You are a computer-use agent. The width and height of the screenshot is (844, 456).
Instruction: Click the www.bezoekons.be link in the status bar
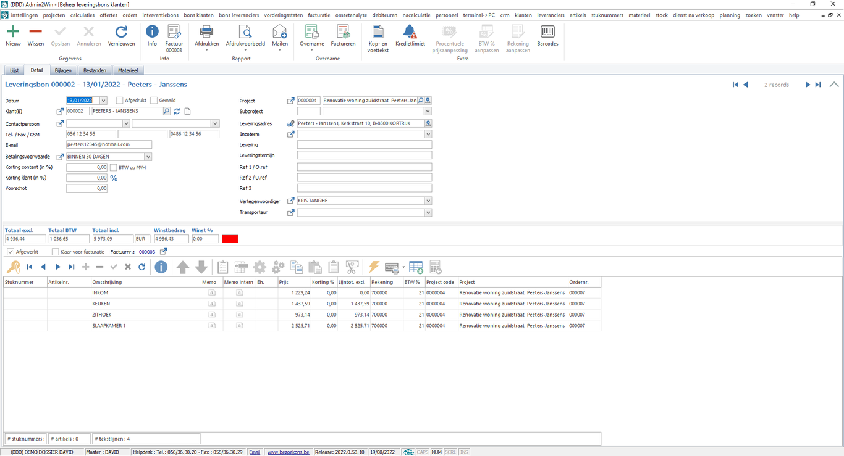(288, 452)
